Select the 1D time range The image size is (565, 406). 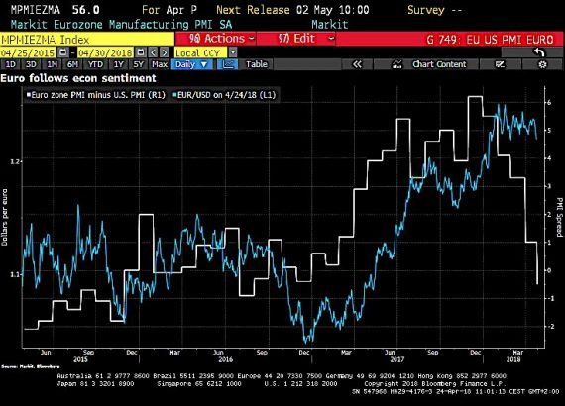tap(11, 64)
